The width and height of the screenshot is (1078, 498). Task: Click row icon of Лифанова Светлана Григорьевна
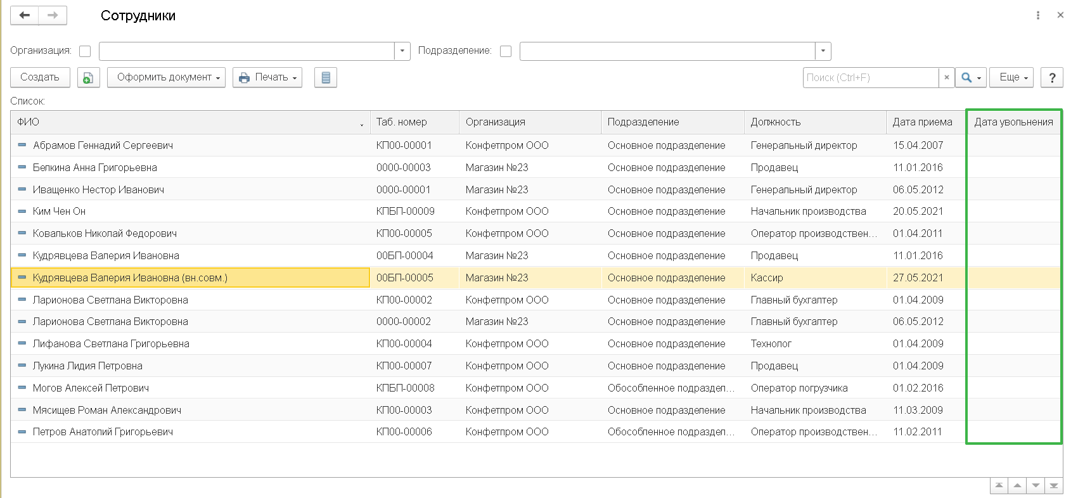coord(22,343)
